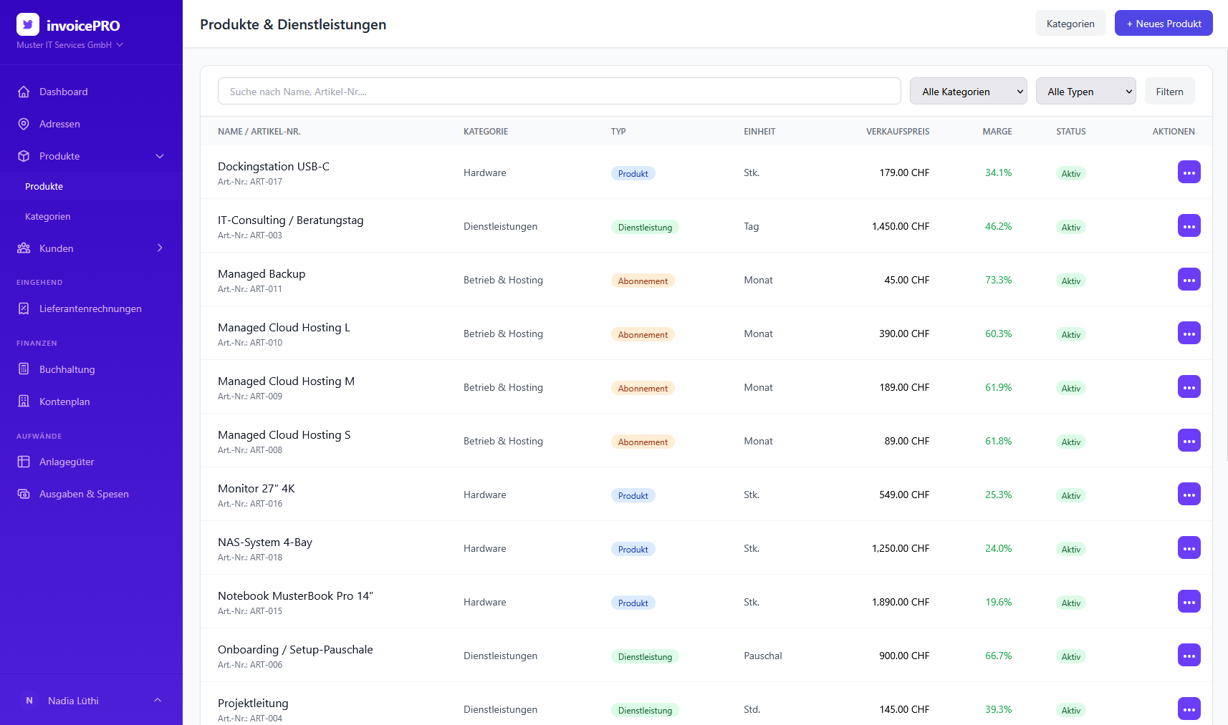The height and width of the screenshot is (725, 1228).
Task: Click the Kunden people icon
Action: [x=24, y=248]
